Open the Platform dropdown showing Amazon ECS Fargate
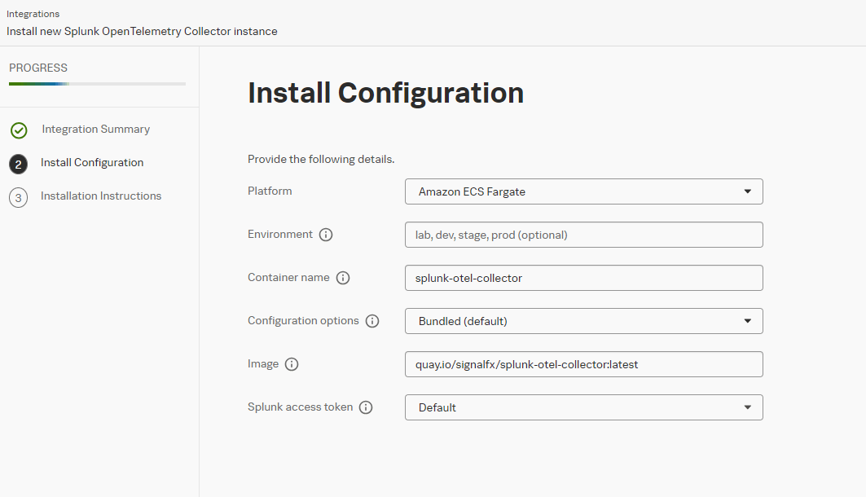 [584, 191]
